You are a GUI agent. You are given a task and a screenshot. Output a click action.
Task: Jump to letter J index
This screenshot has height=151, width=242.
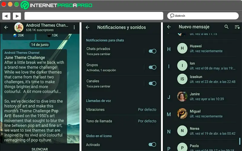pyautogui.click(x=169, y=97)
